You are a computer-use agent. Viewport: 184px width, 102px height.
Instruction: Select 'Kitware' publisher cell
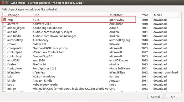click(x=114, y=44)
